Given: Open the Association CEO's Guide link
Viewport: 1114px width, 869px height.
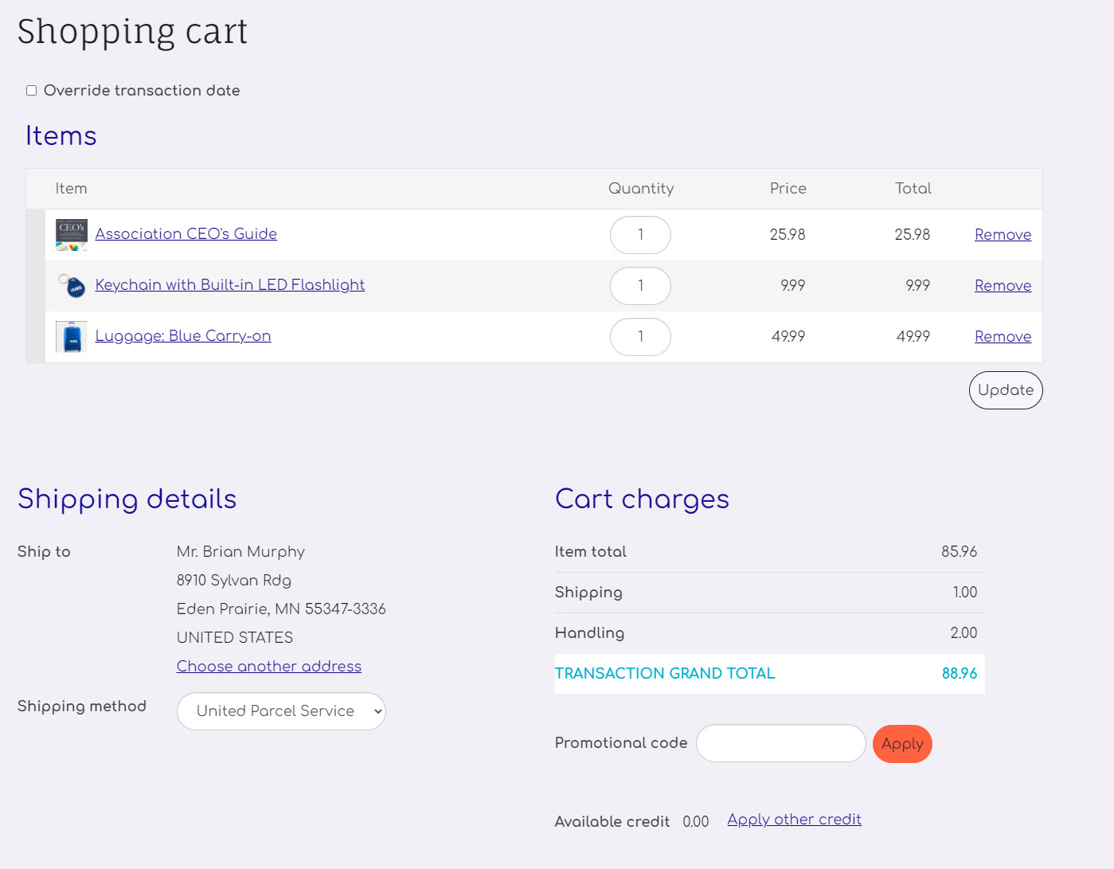Looking at the screenshot, I should 186,234.
